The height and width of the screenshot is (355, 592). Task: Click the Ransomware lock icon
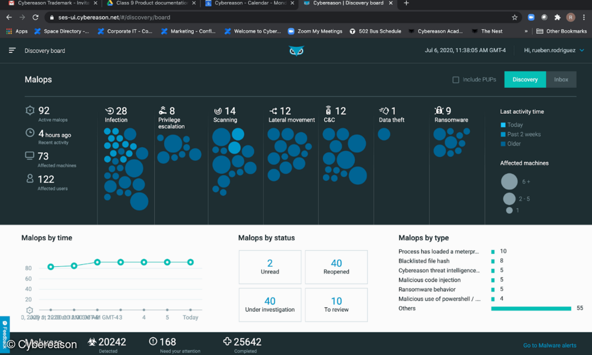click(x=439, y=110)
